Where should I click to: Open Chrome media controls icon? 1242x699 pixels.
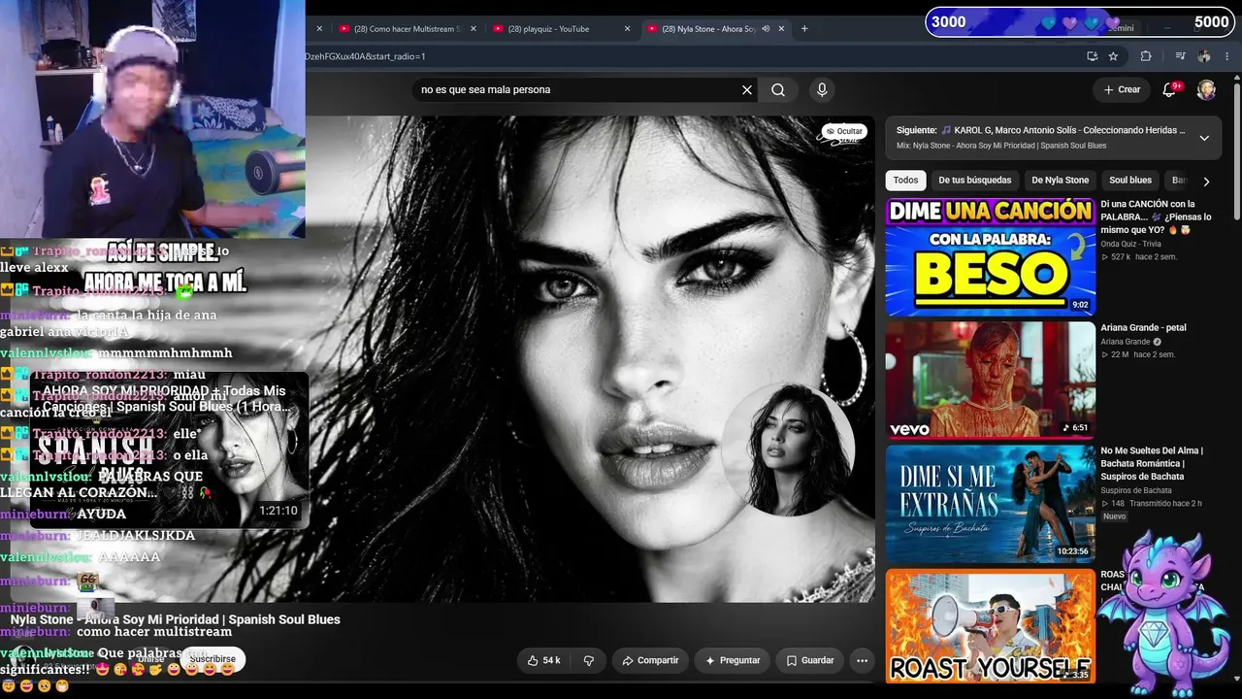point(1180,56)
